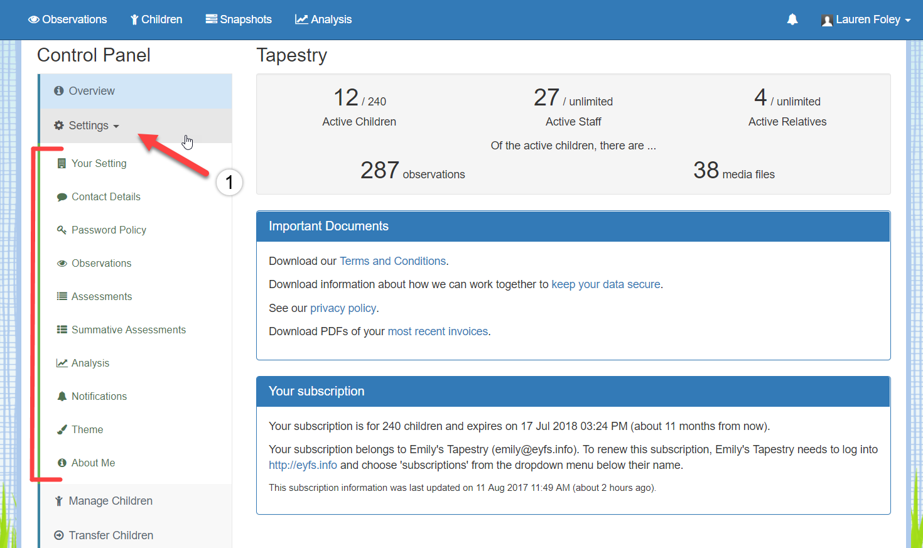Open the most recent invoices link
923x548 pixels.
coord(438,331)
